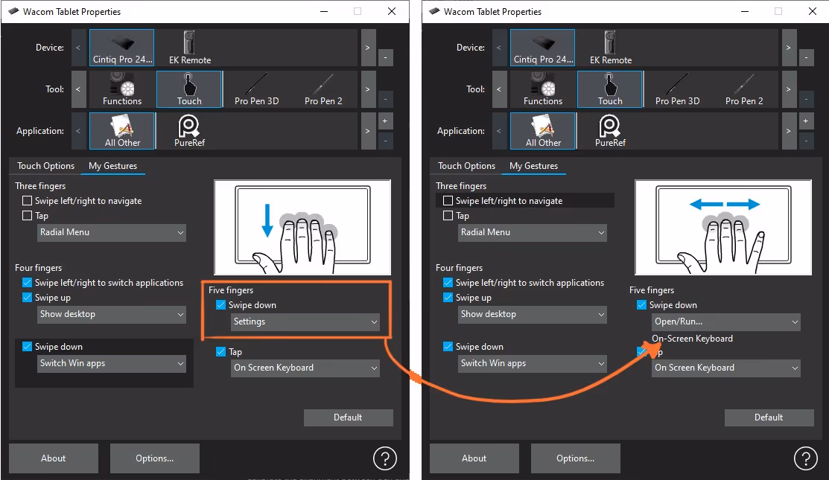Choose Pro Pen 2 tool in right window
The image size is (829, 480).
[744, 89]
